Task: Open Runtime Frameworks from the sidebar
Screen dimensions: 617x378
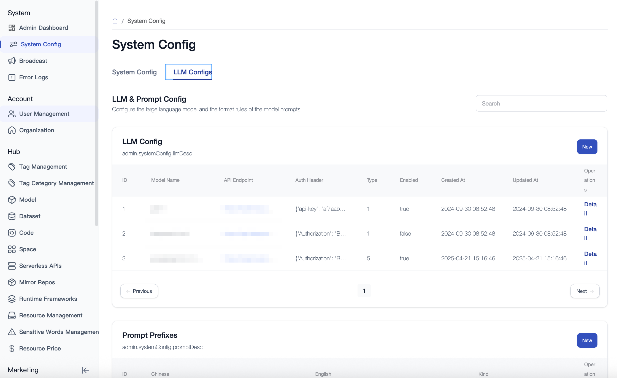Action: click(48, 299)
